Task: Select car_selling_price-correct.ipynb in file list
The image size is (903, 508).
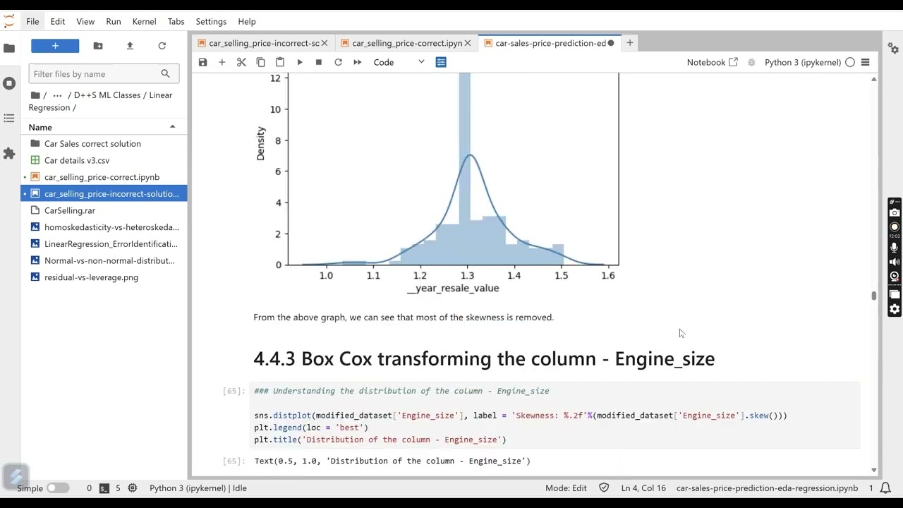Action: 102,177
